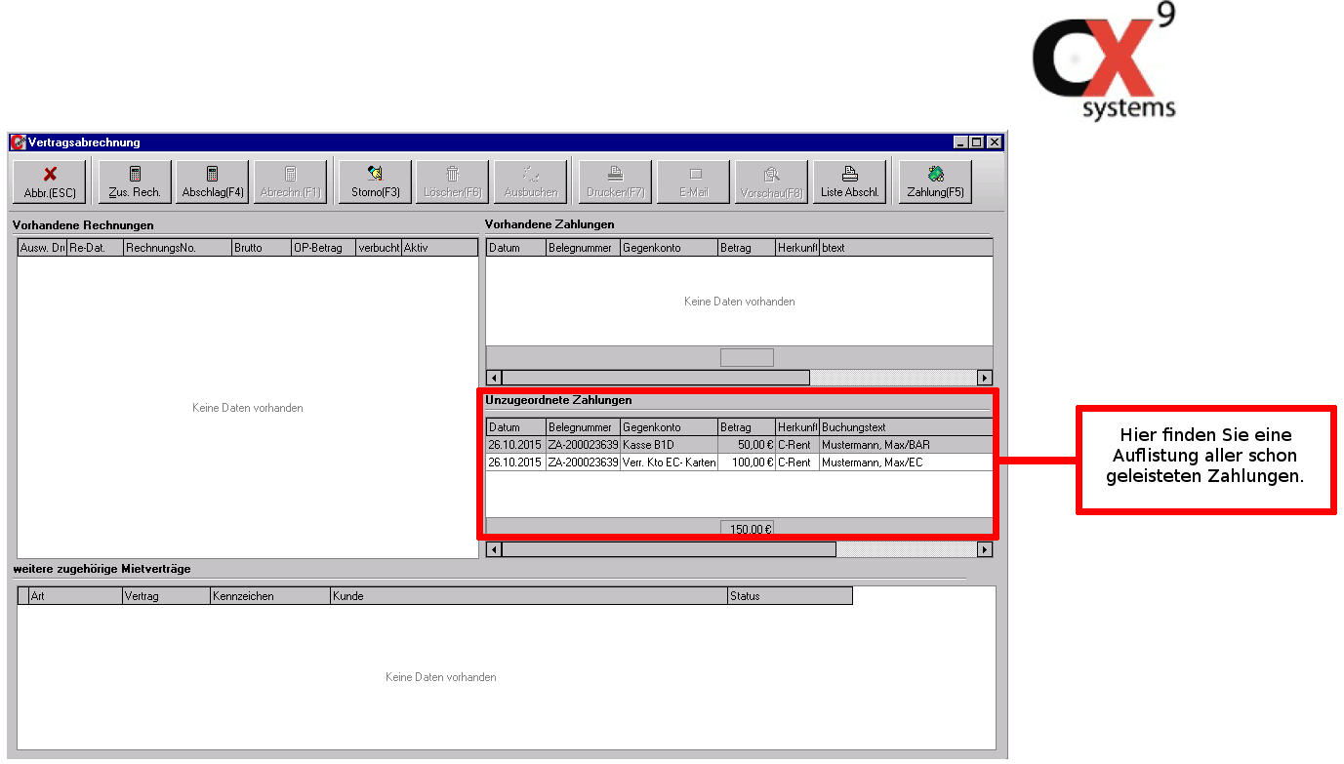
Task: Select the Storno(F3) toolbar button
Action: click(x=375, y=181)
